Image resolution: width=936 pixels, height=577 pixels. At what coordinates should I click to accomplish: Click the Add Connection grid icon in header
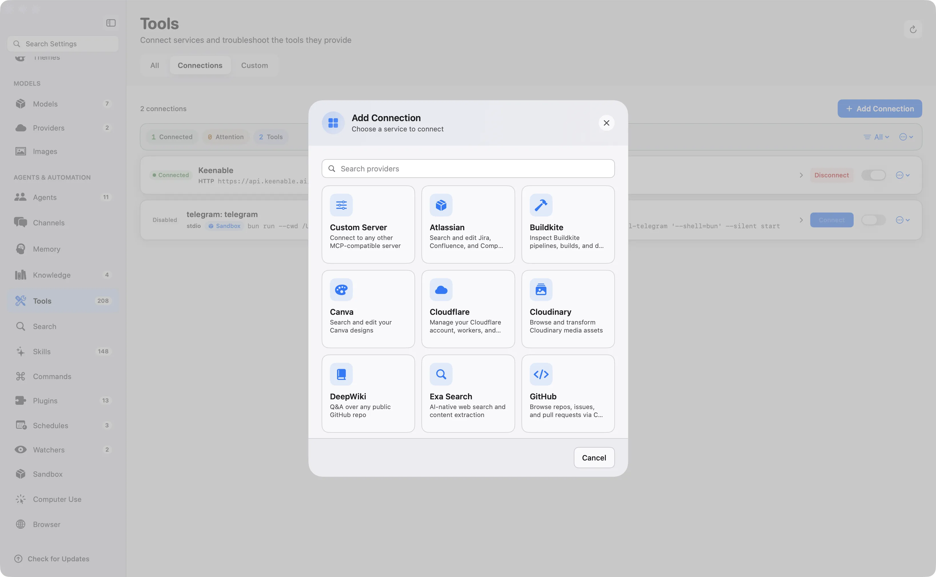pyautogui.click(x=333, y=123)
